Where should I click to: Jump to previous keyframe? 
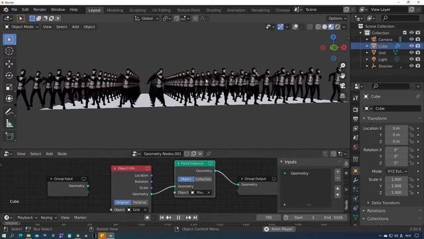[169, 218]
